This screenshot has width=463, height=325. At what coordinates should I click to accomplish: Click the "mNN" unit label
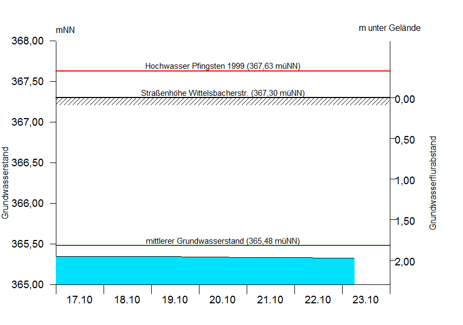coord(65,30)
